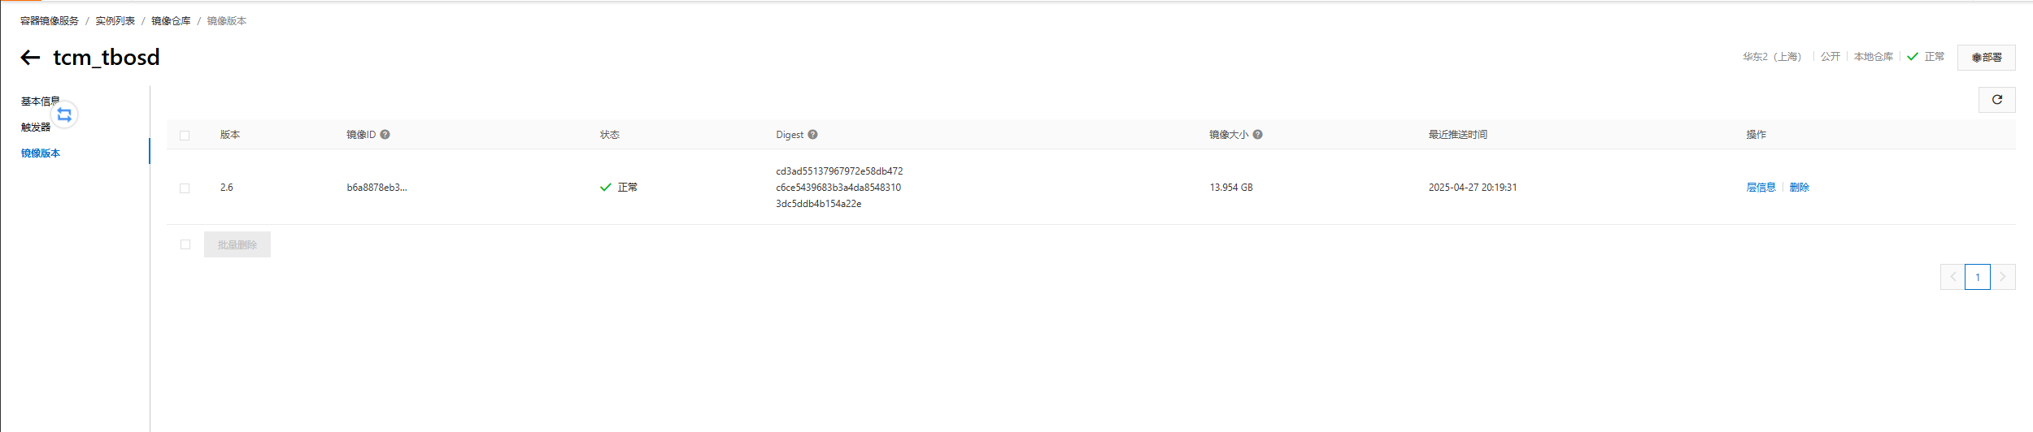Screen dimensions: 2033x432
Task: Click help icon next to 镜像大小
Action: [1257, 135]
